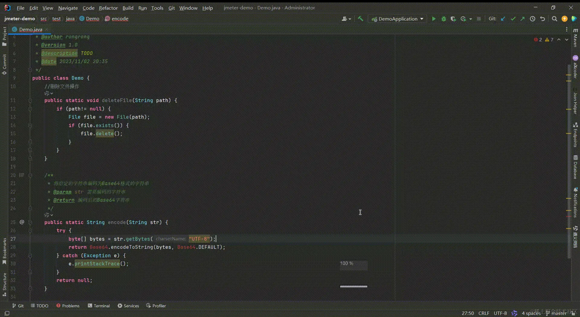Collapse the encode method at line 25
580x317 pixels.
(x=30, y=222)
